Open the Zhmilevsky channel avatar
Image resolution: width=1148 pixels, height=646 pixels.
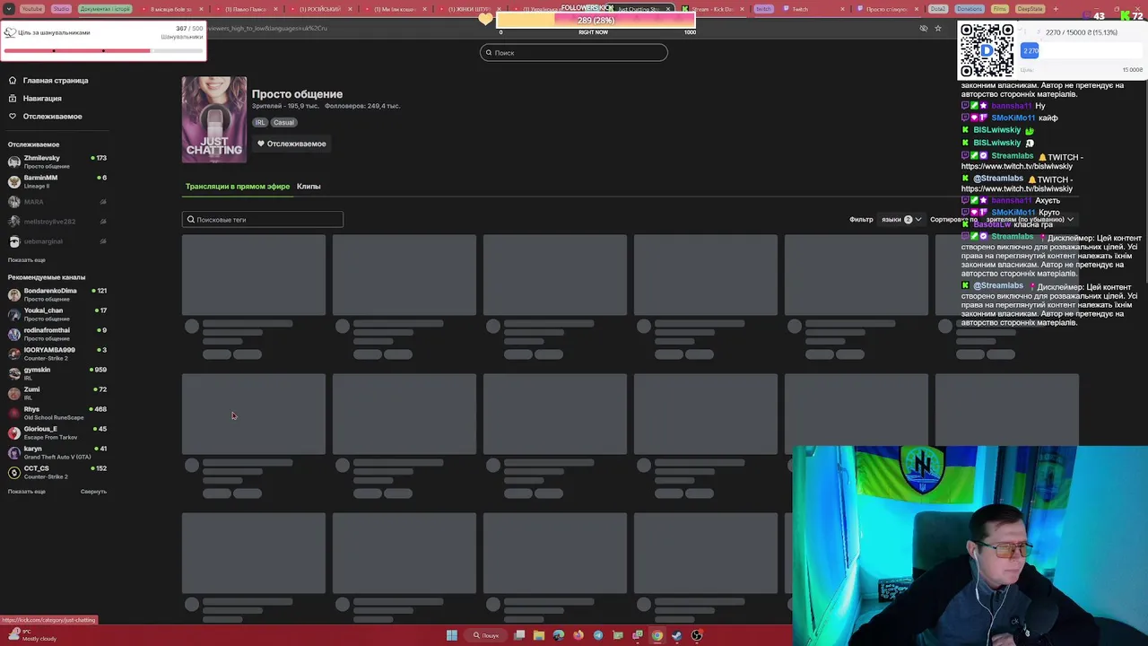[x=14, y=161]
